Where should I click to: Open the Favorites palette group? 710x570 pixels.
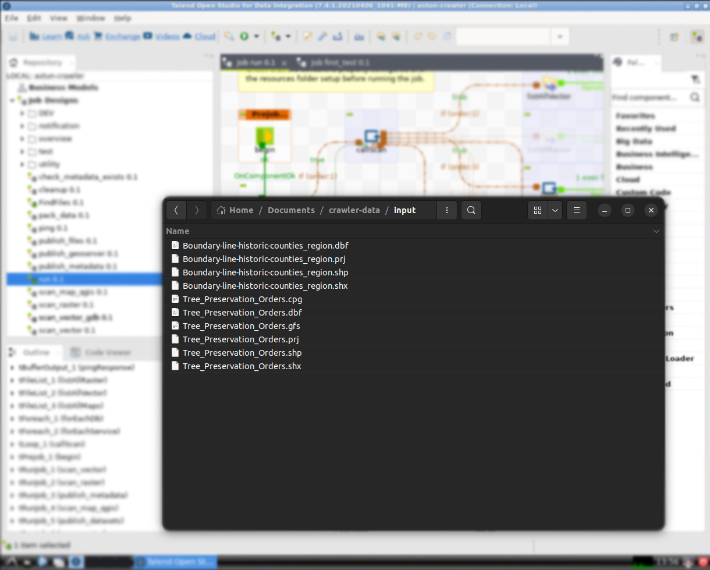(635, 116)
